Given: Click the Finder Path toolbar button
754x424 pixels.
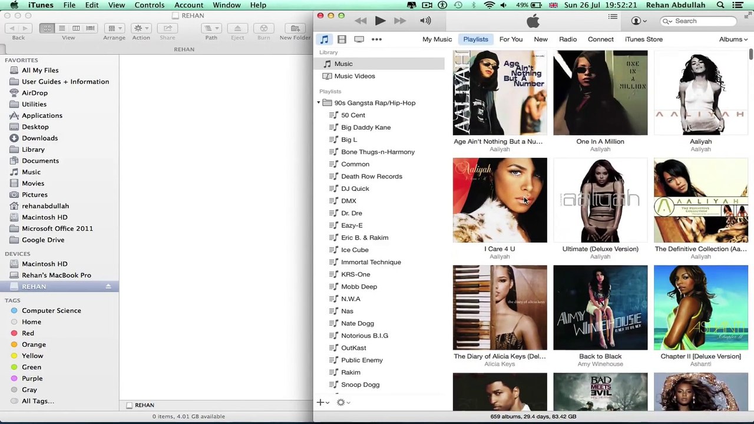Looking at the screenshot, I should 211,28.
